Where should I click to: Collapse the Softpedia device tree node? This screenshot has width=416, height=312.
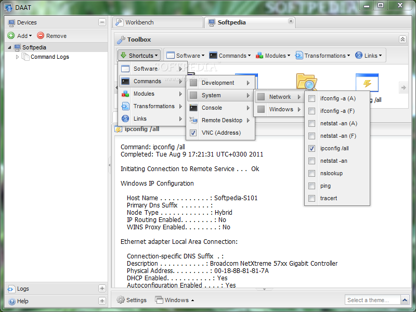click(9, 47)
